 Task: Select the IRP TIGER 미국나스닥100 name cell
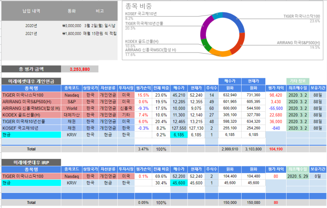pos(31,176)
